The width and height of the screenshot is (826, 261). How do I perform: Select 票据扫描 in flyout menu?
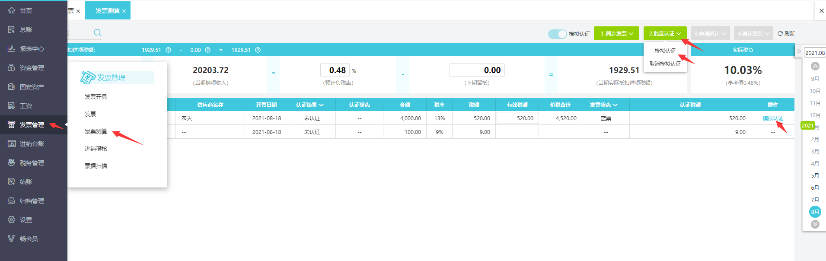(x=96, y=166)
